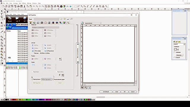
Task: Open the Effects menu in editor menu bar
Action: click(24, 3)
